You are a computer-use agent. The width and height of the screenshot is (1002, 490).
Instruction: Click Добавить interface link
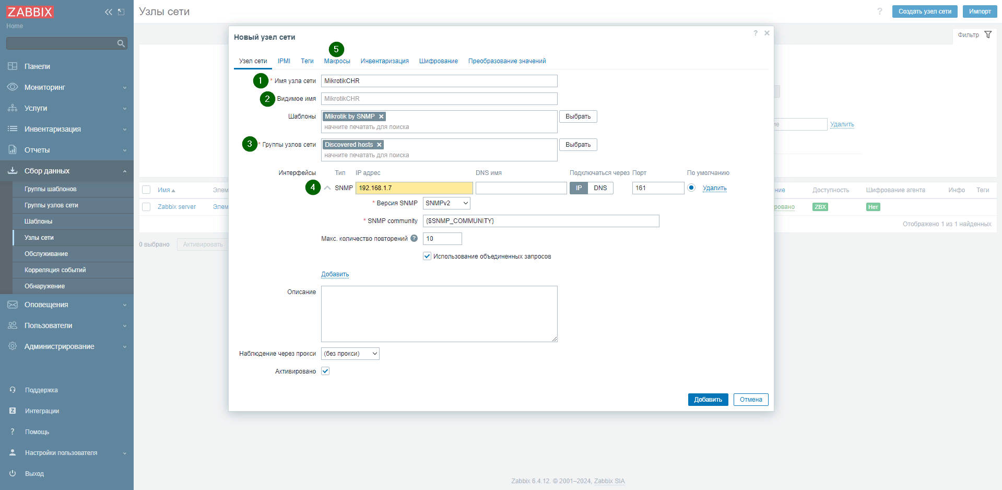tap(335, 274)
